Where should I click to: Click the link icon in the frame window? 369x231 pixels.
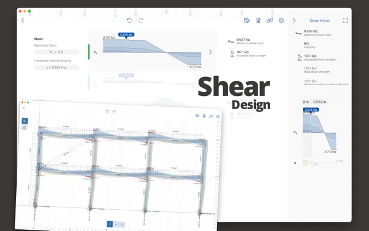(x=211, y=116)
